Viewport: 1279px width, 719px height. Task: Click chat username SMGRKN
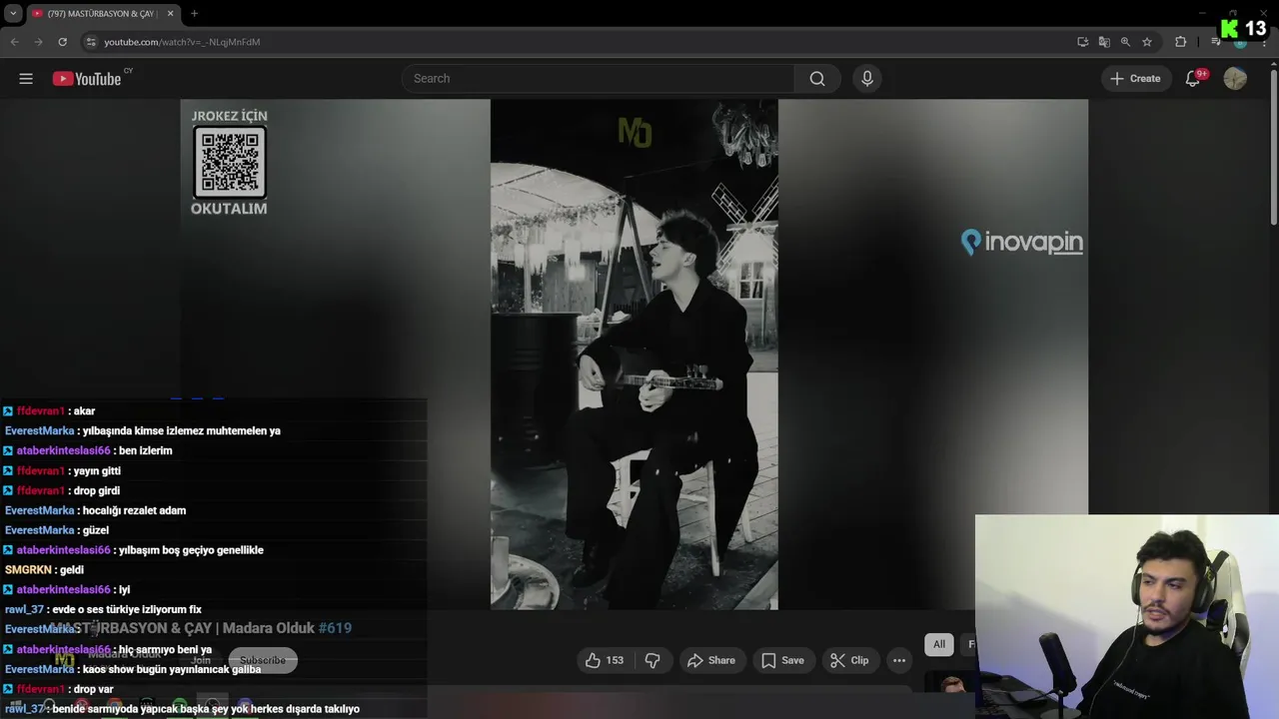click(x=28, y=570)
